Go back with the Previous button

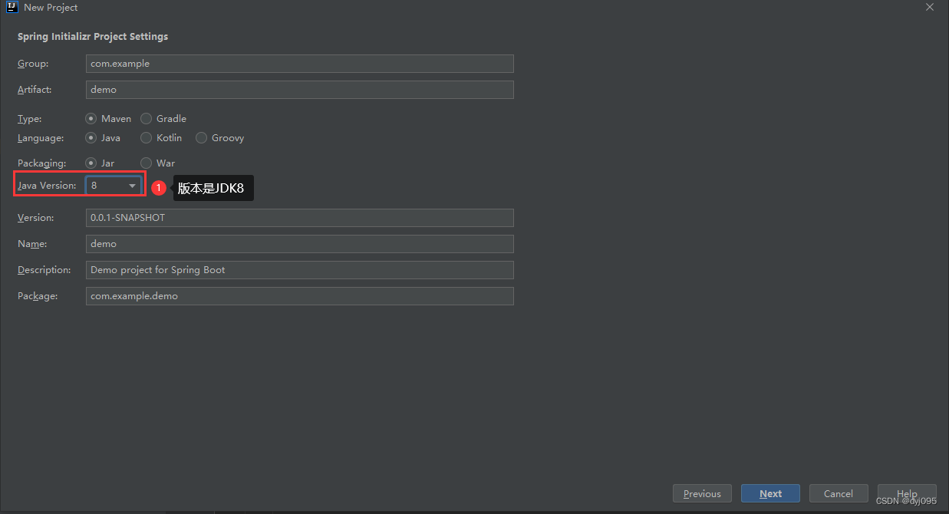coord(702,493)
